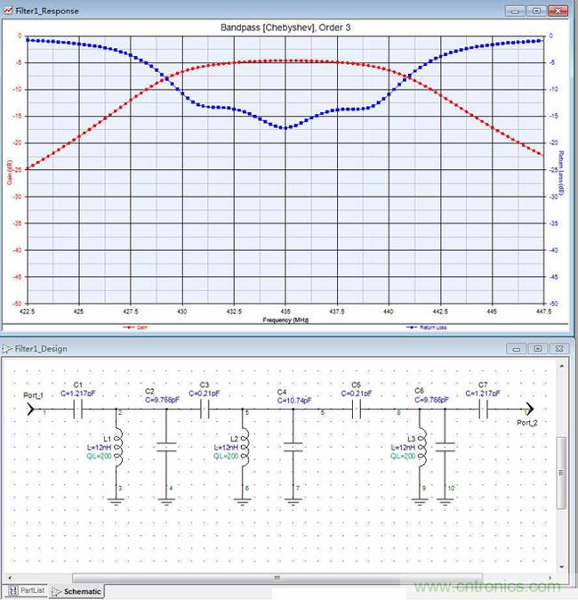Select the Port_1 input arrow
578x600 pixels.
tap(32, 409)
